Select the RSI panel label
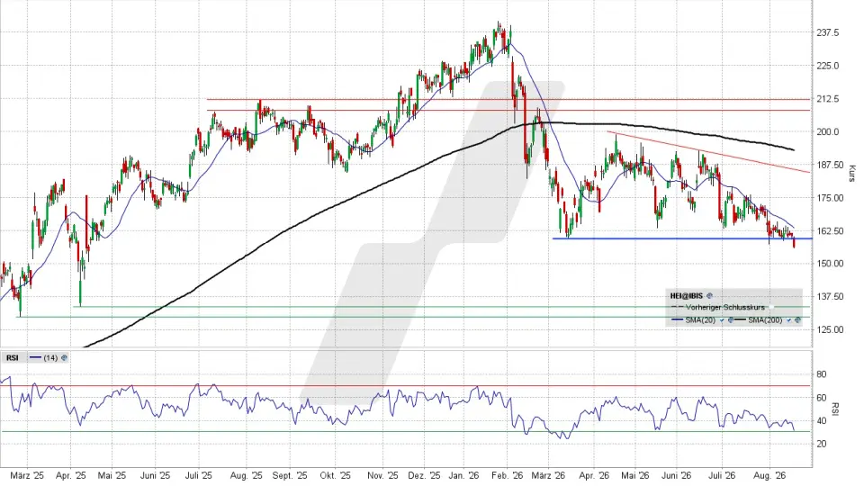 coord(12,358)
